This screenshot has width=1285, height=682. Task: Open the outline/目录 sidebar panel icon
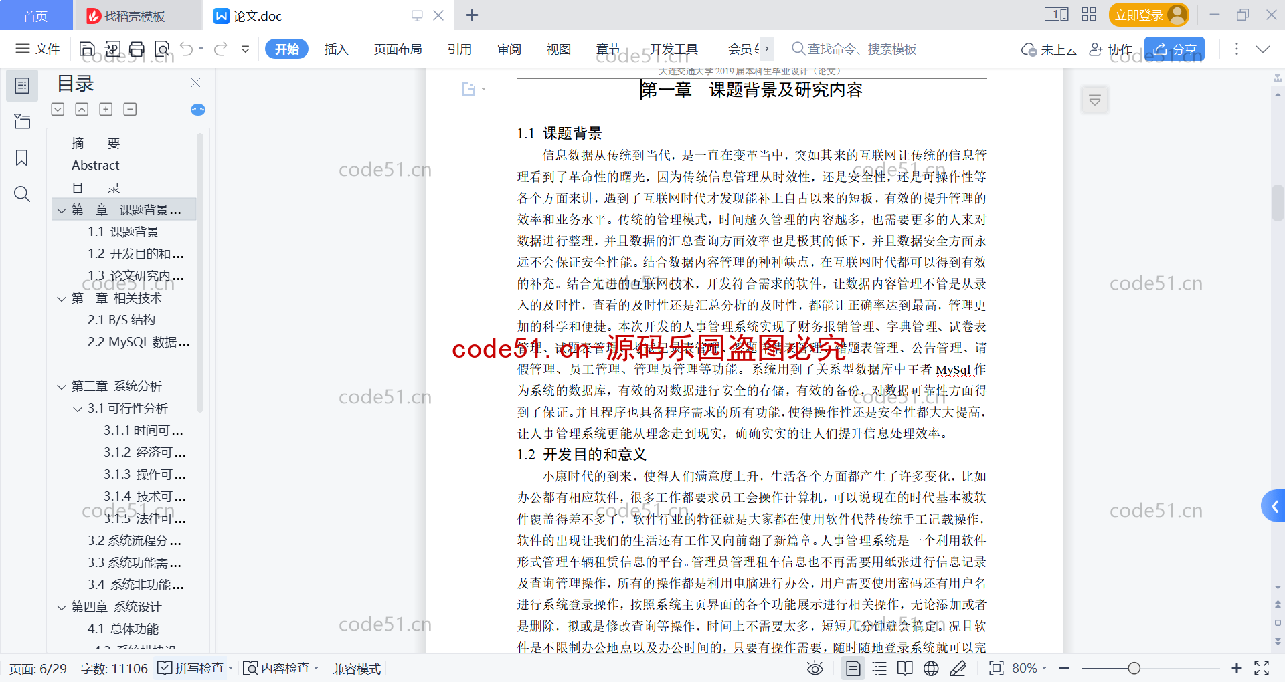coord(22,86)
